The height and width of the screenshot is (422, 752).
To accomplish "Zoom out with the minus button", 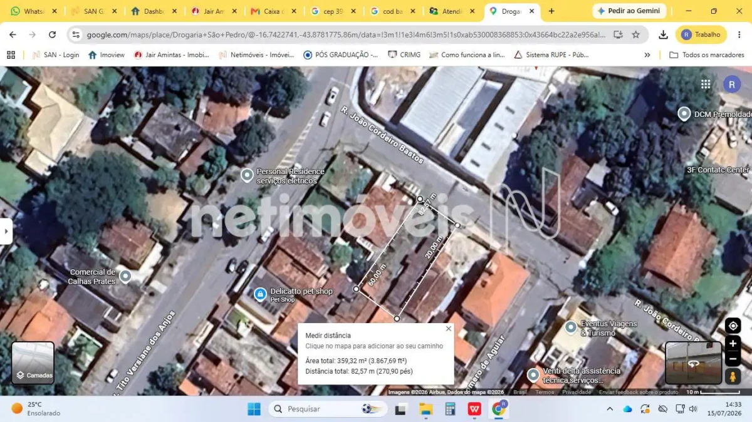I will click(733, 359).
